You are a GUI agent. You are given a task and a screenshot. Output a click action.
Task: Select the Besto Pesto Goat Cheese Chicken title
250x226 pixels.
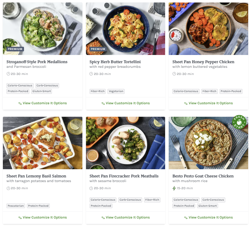(203, 176)
